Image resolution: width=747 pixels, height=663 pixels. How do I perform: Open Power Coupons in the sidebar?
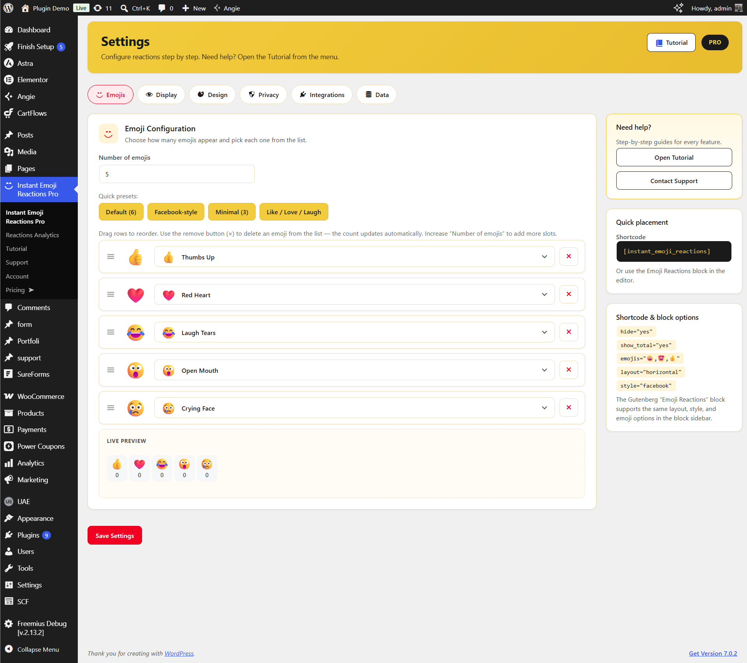click(x=39, y=446)
